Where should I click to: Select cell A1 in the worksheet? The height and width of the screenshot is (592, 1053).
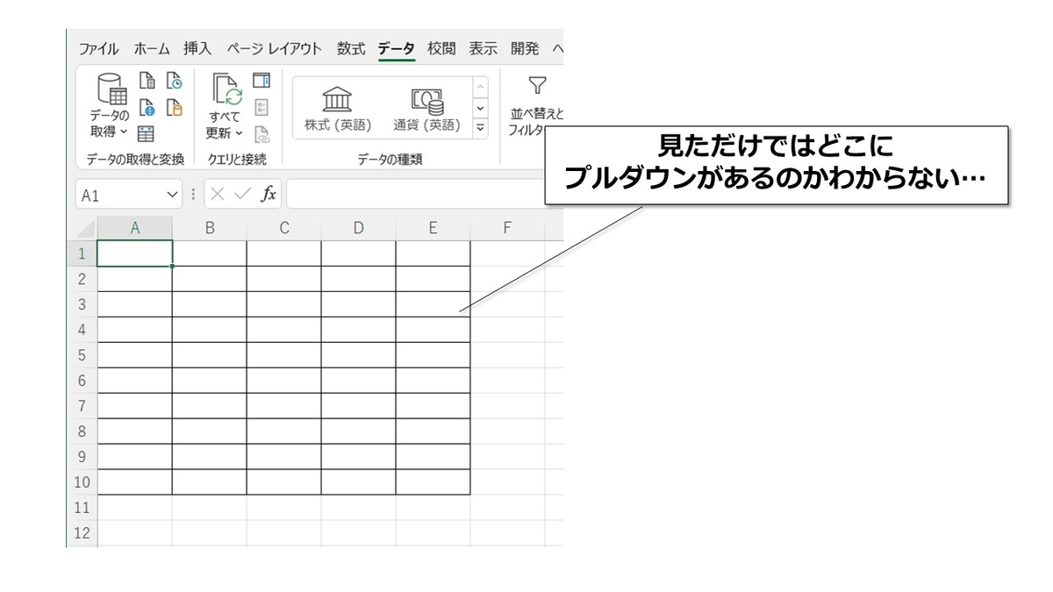tap(135, 253)
